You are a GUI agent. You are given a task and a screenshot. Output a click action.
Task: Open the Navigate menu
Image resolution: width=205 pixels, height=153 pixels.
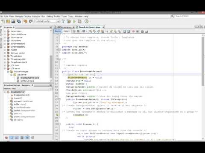pyautogui.click(x=19, y=17)
